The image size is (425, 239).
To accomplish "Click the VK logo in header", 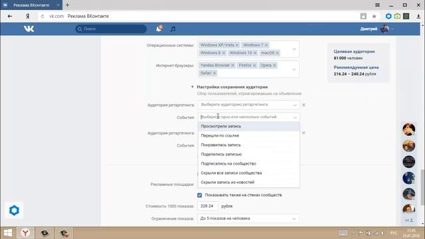I will pyautogui.click(x=29, y=29).
